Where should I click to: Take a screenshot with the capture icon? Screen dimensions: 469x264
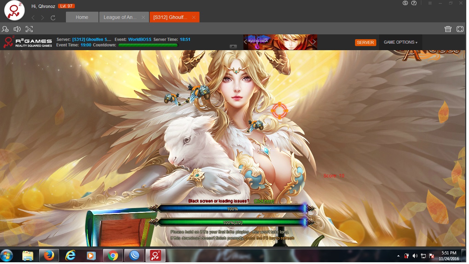tap(29, 29)
